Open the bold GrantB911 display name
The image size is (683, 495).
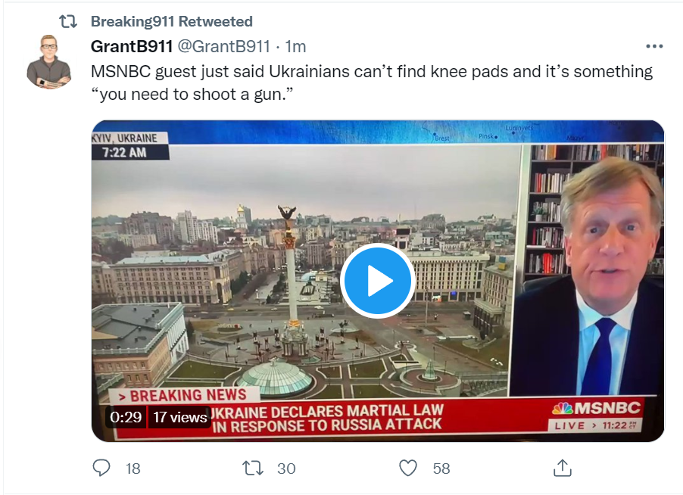[x=131, y=46]
